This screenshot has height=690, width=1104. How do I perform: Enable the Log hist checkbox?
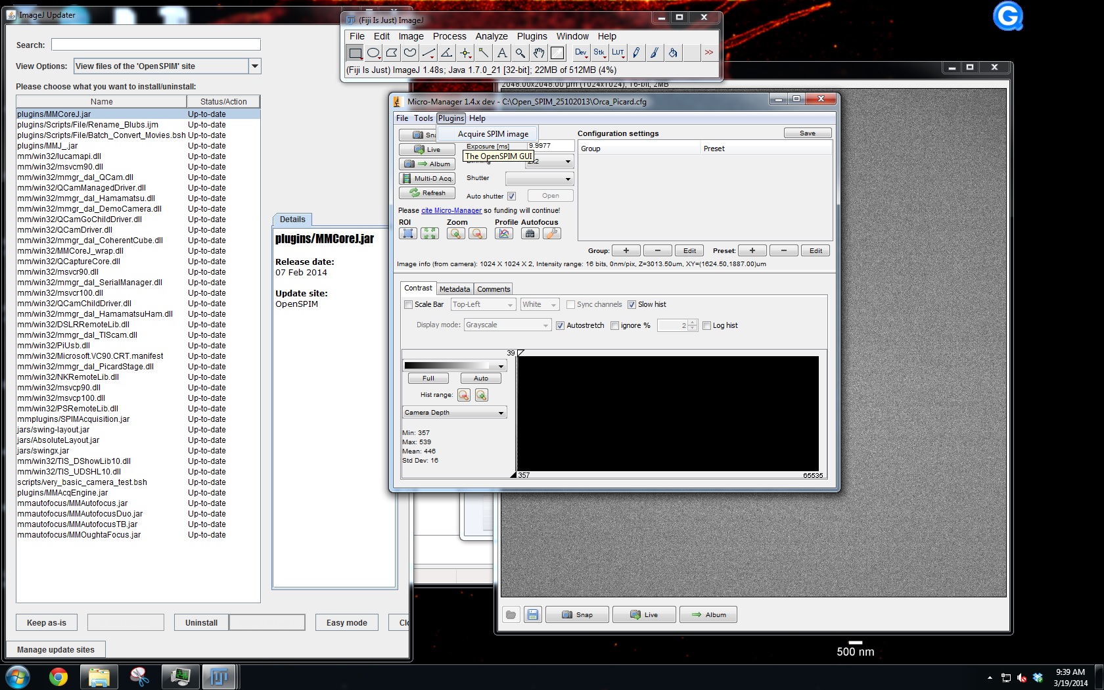tap(706, 326)
